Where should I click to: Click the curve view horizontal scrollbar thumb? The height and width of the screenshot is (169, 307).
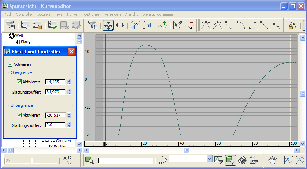[186, 150]
